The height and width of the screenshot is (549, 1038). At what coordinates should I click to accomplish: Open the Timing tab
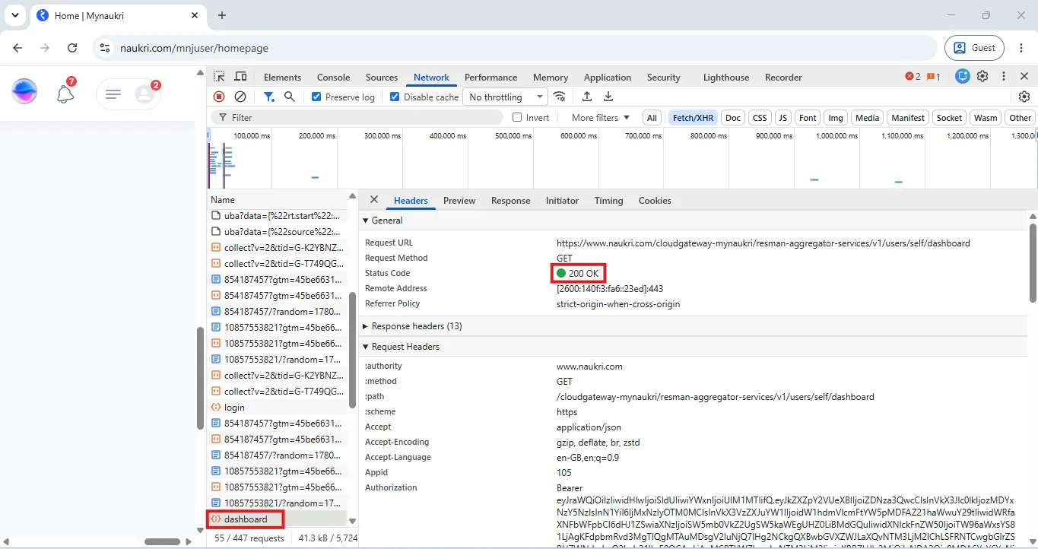click(x=608, y=201)
